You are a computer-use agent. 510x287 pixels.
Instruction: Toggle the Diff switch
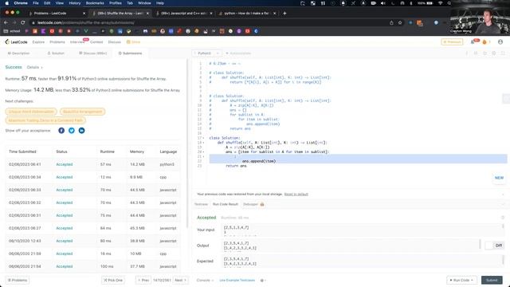[x=494, y=246]
